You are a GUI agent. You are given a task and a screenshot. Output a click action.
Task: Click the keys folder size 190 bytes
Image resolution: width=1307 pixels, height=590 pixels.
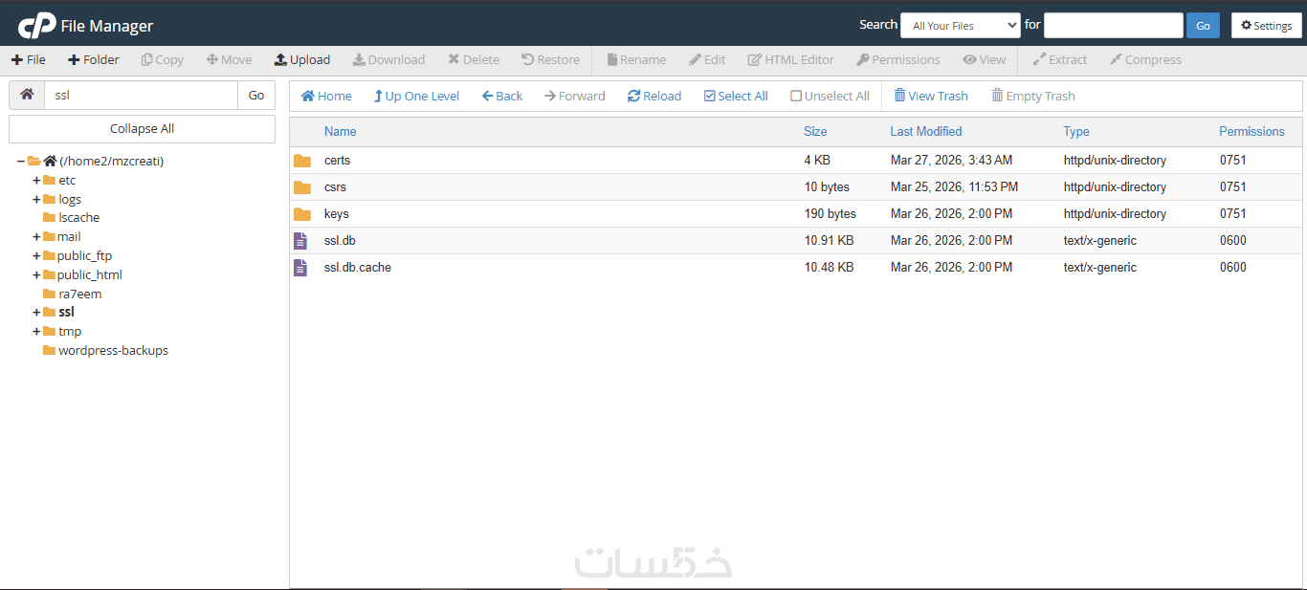(831, 214)
